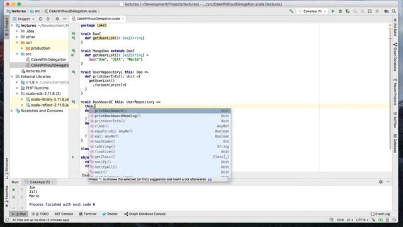This screenshot has height=227, width=403.
Task: Open the Docker tab
Action: 110,214
